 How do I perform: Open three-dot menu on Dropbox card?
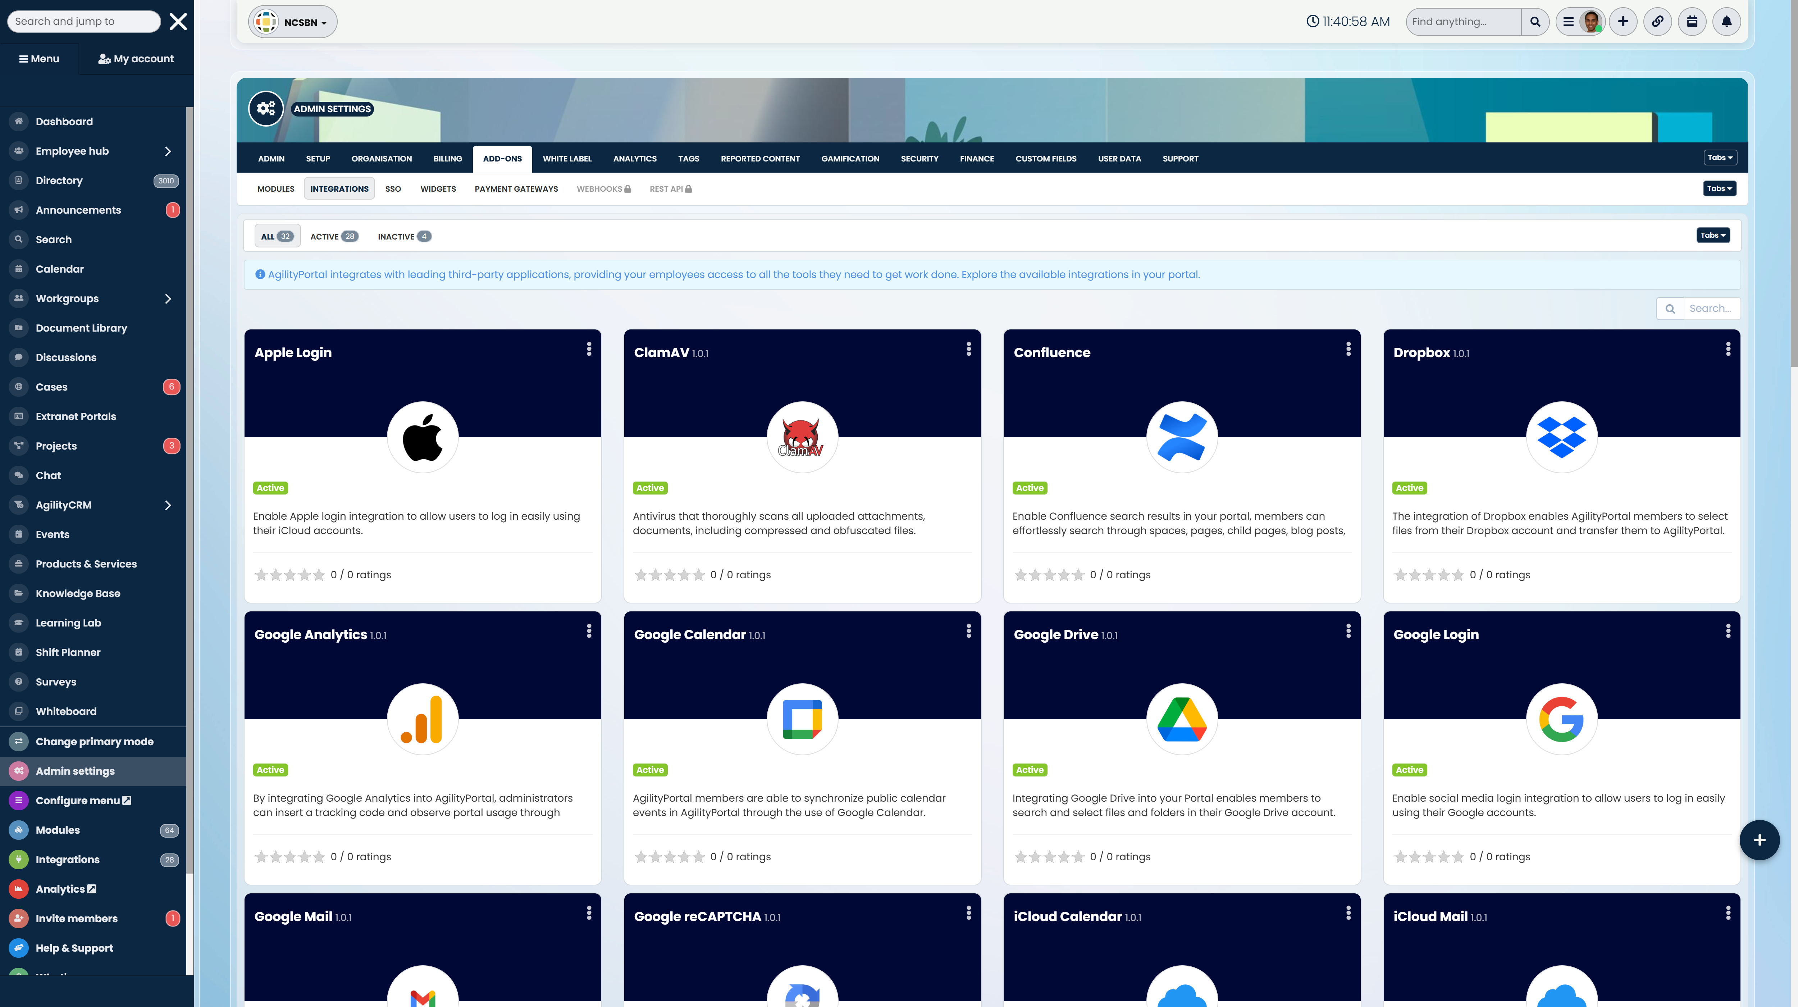coord(1728,349)
